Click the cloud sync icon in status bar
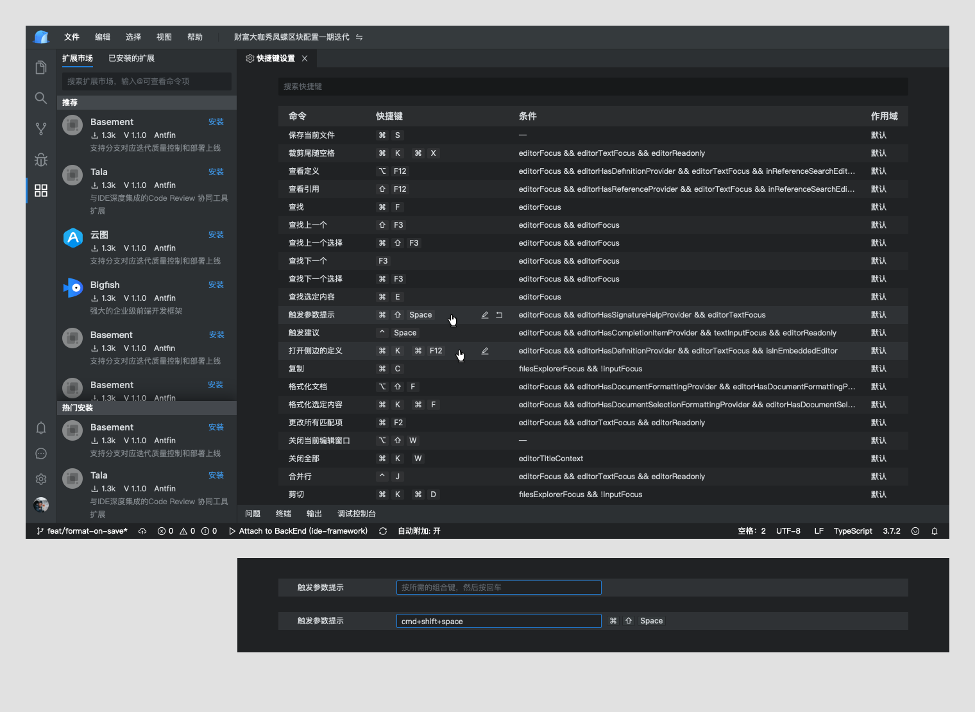The height and width of the screenshot is (712, 975). [142, 531]
